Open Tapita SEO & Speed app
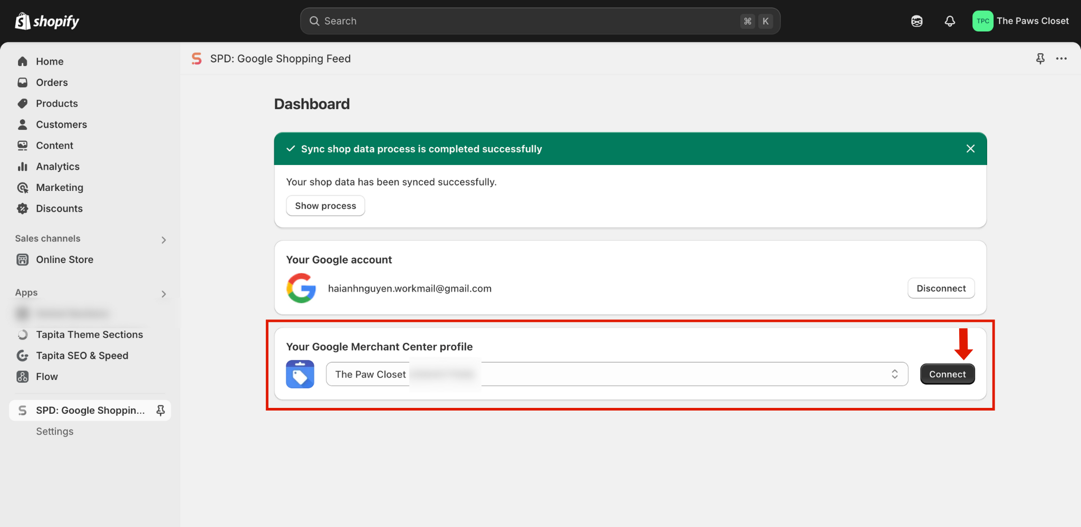This screenshot has height=527, width=1081. 82,356
